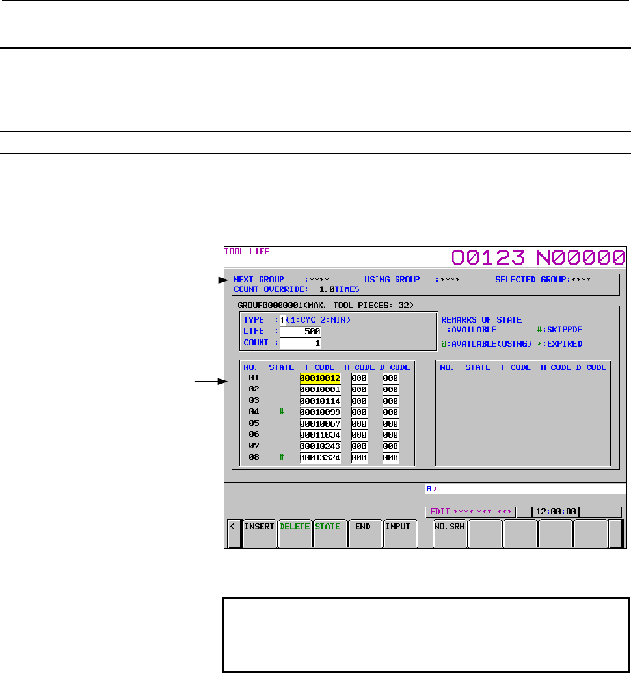Screen dimensions: 631x673
Task: Click the USING GROUP label
Action: (x=392, y=280)
